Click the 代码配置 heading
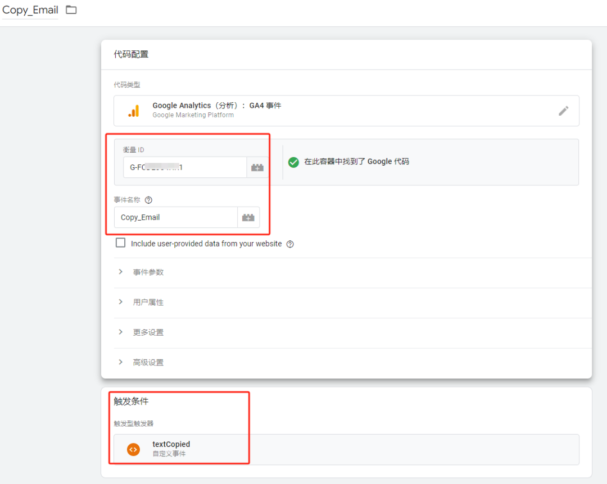This screenshot has width=607, height=484. tap(131, 54)
